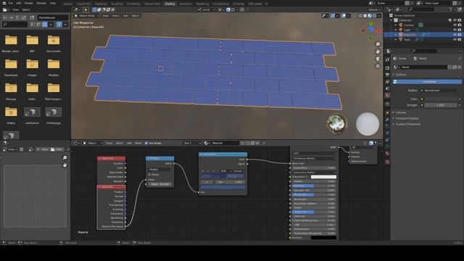Switch to the Shading workspace tab
Image resolution: width=464 pixels, height=261 pixels.
170,4
